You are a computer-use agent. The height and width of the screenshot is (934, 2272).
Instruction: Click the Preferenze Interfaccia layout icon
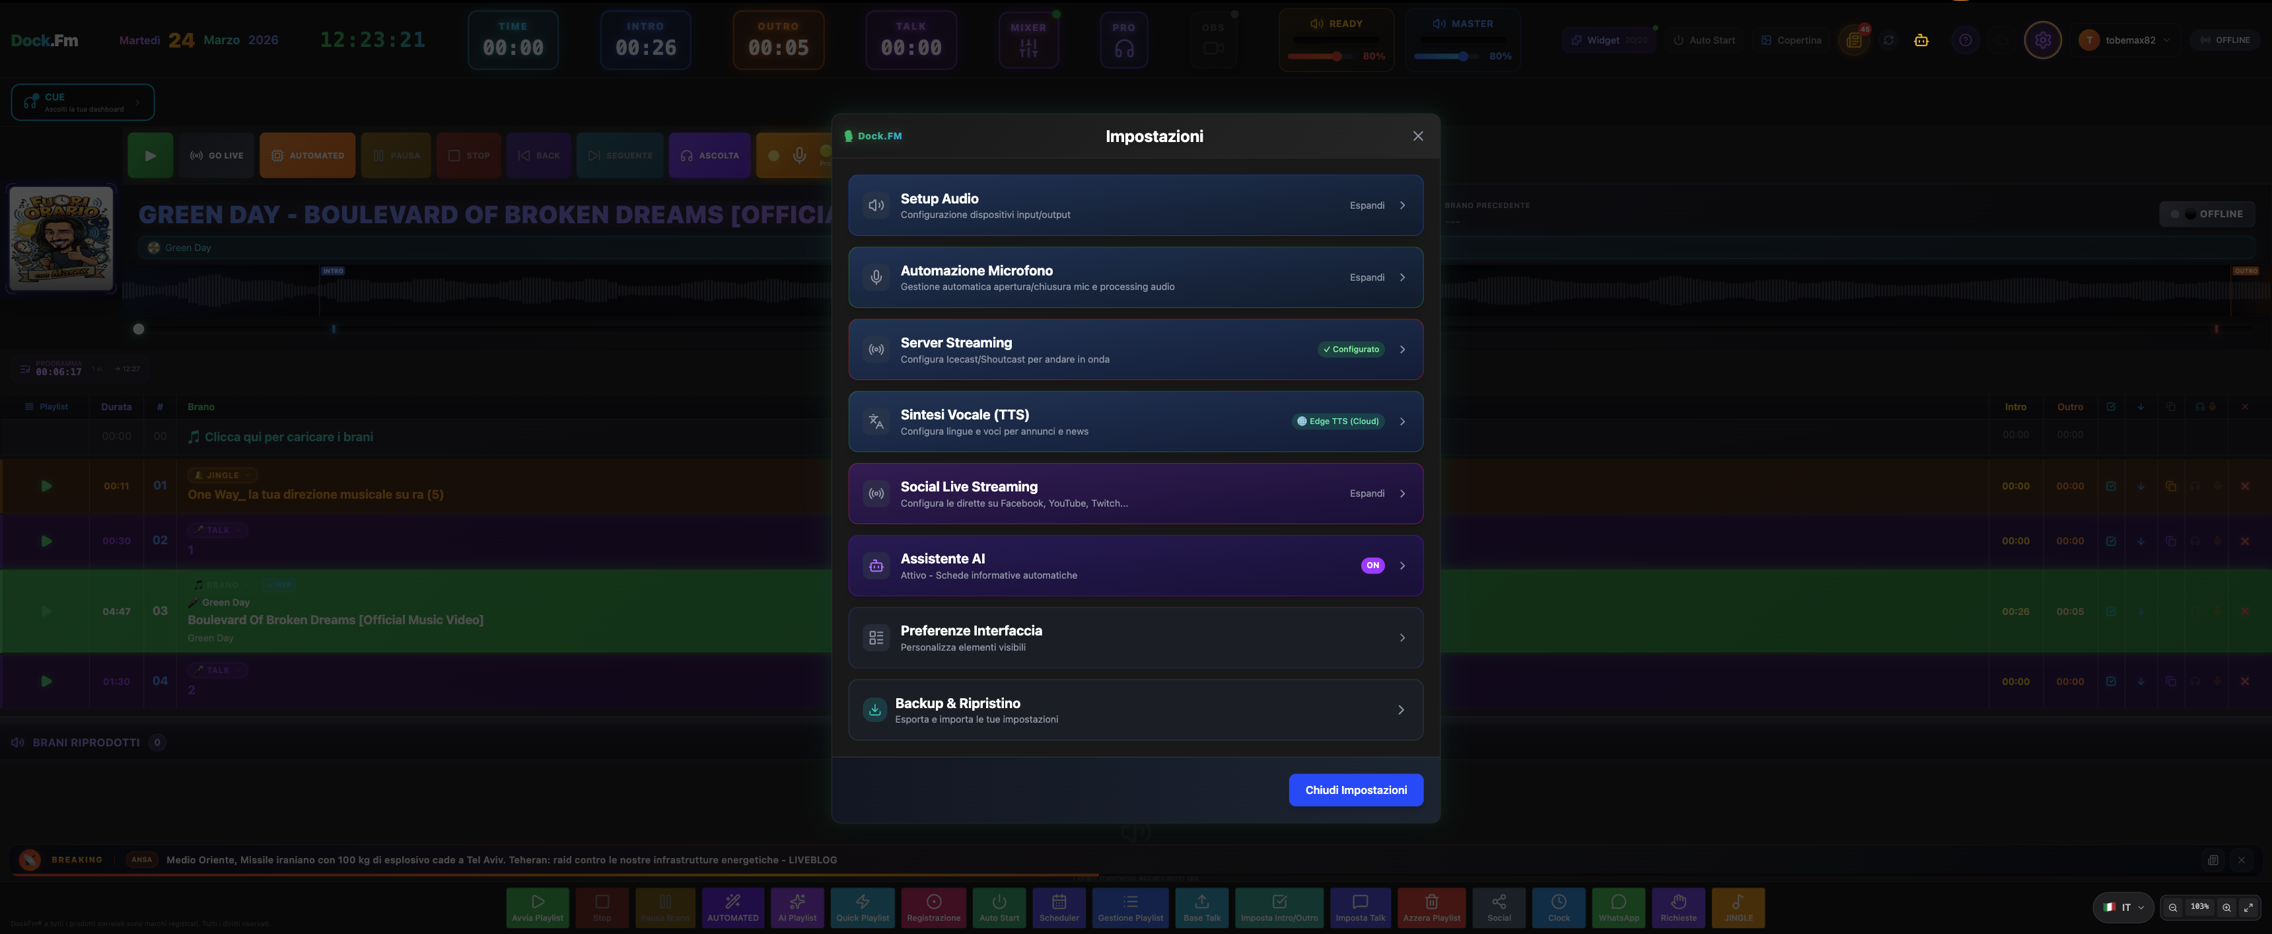pyautogui.click(x=876, y=637)
